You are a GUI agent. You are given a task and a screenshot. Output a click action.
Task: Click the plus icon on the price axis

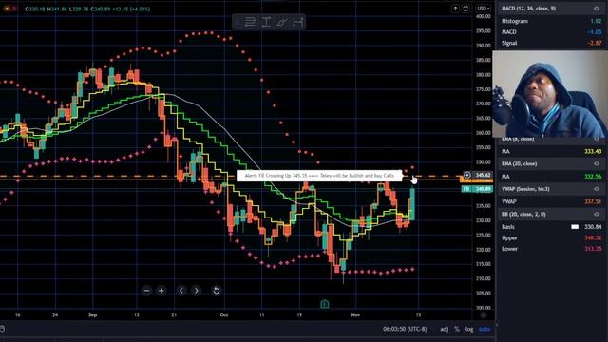(467, 175)
